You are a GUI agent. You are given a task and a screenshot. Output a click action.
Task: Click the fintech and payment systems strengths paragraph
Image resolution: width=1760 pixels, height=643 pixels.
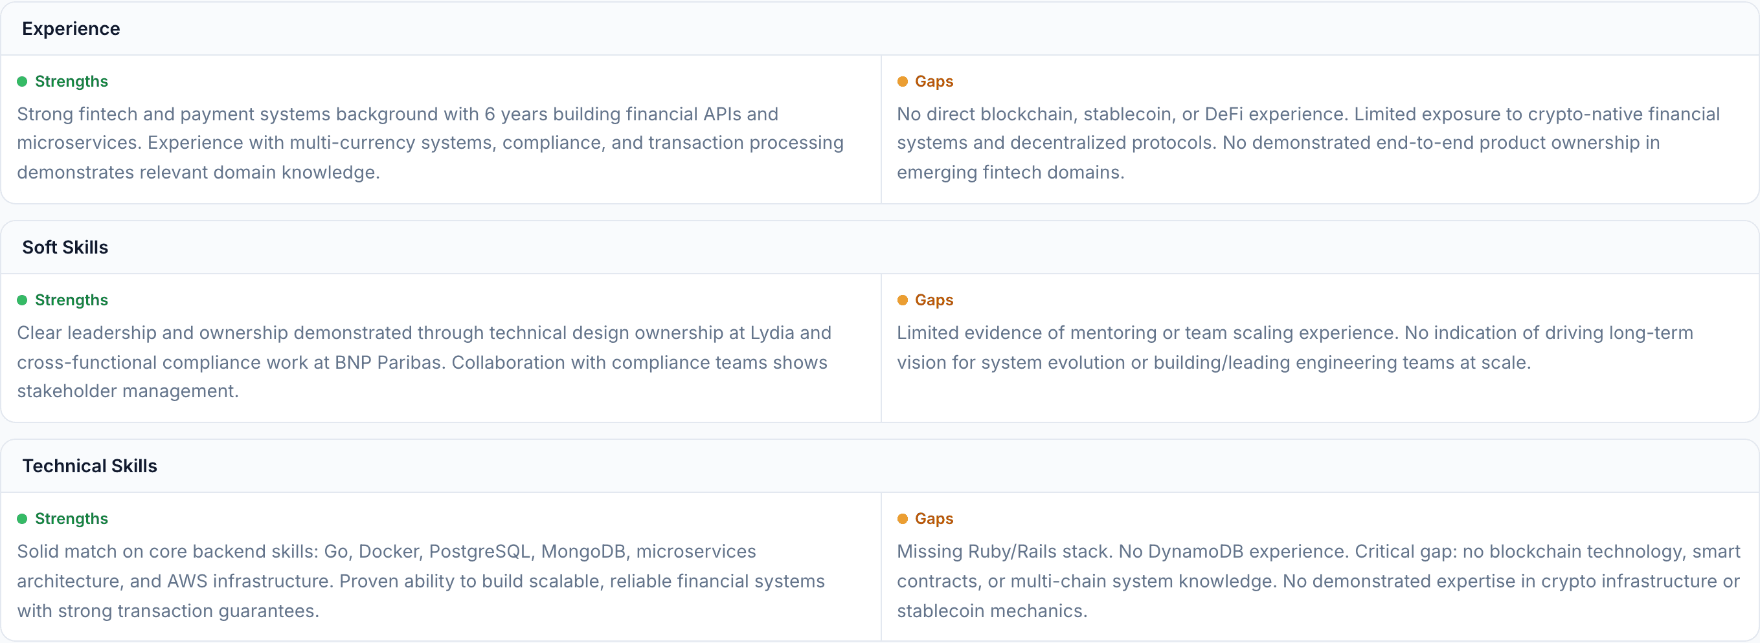(431, 143)
